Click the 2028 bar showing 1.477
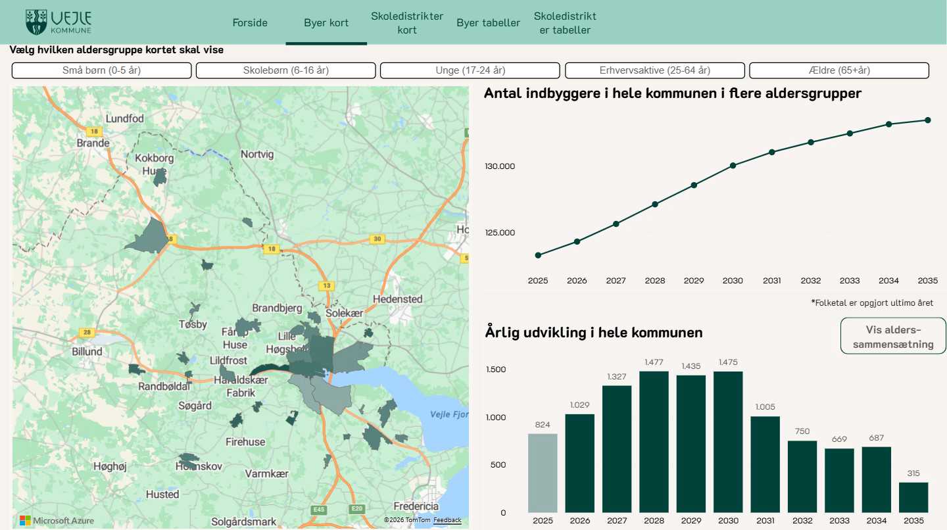Screen dimensions: 947x530 pos(654,442)
